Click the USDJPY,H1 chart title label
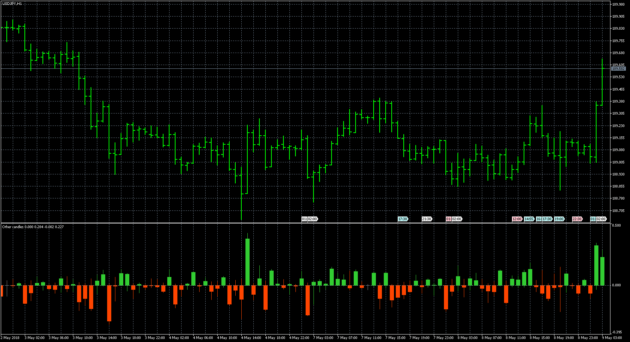This screenshot has width=630, height=342. (x=11, y=3)
